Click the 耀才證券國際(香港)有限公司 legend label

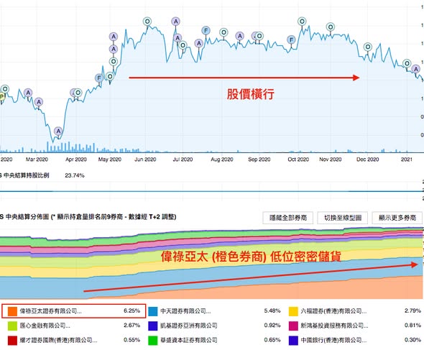58,340
